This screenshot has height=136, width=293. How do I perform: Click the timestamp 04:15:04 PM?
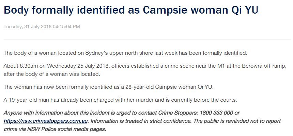click(x=66, y=27)
